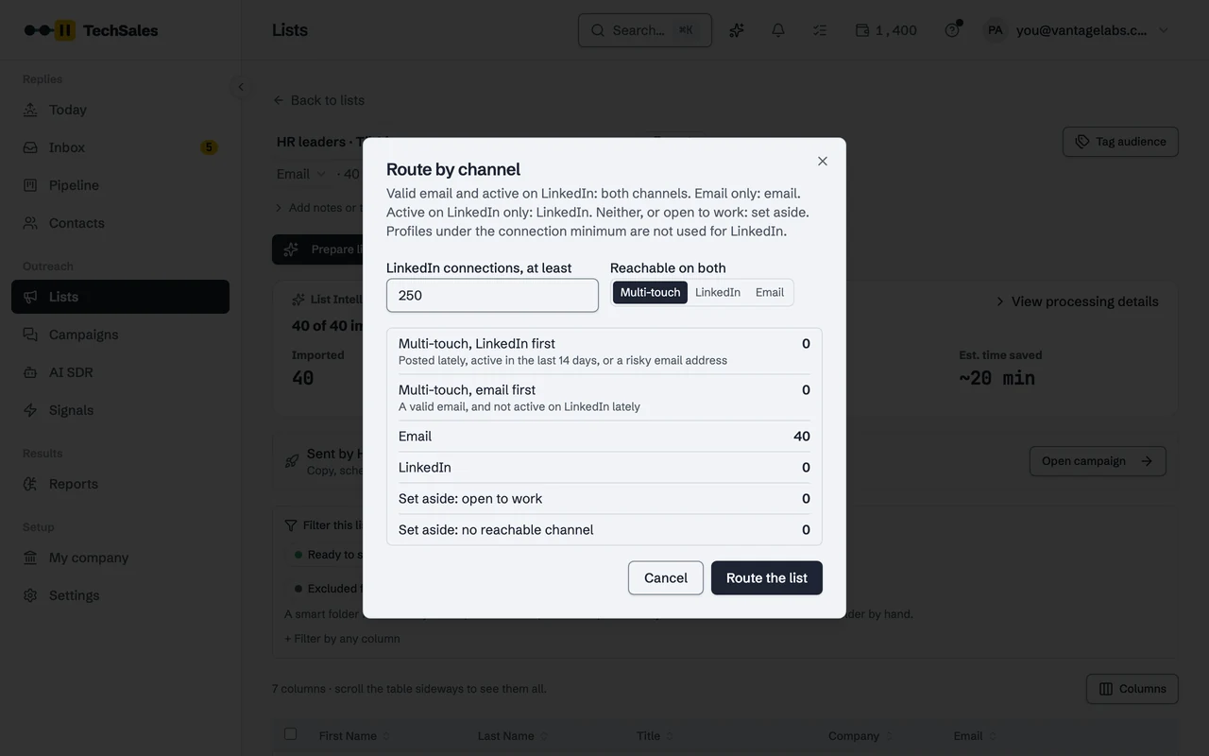Click the My company building icon
The image size is (1209, 756).
point(30,558)
